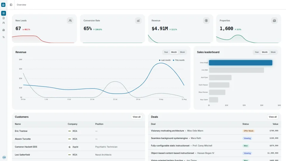
Task: Open customer Lexi Satterfield
Action: 22,155
